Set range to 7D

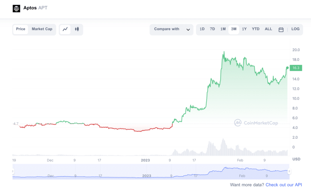212,29
